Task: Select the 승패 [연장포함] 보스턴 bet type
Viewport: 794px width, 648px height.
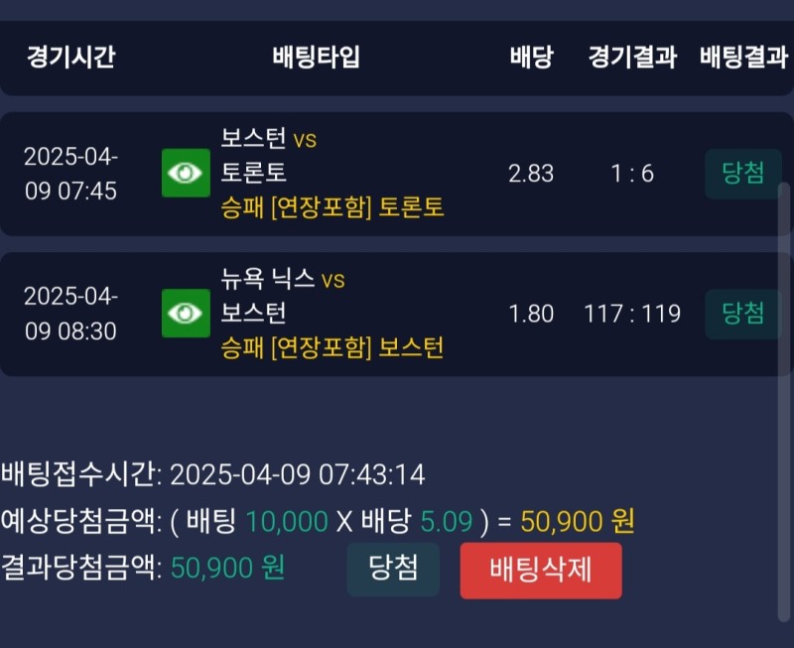Action: pos(332,347)
